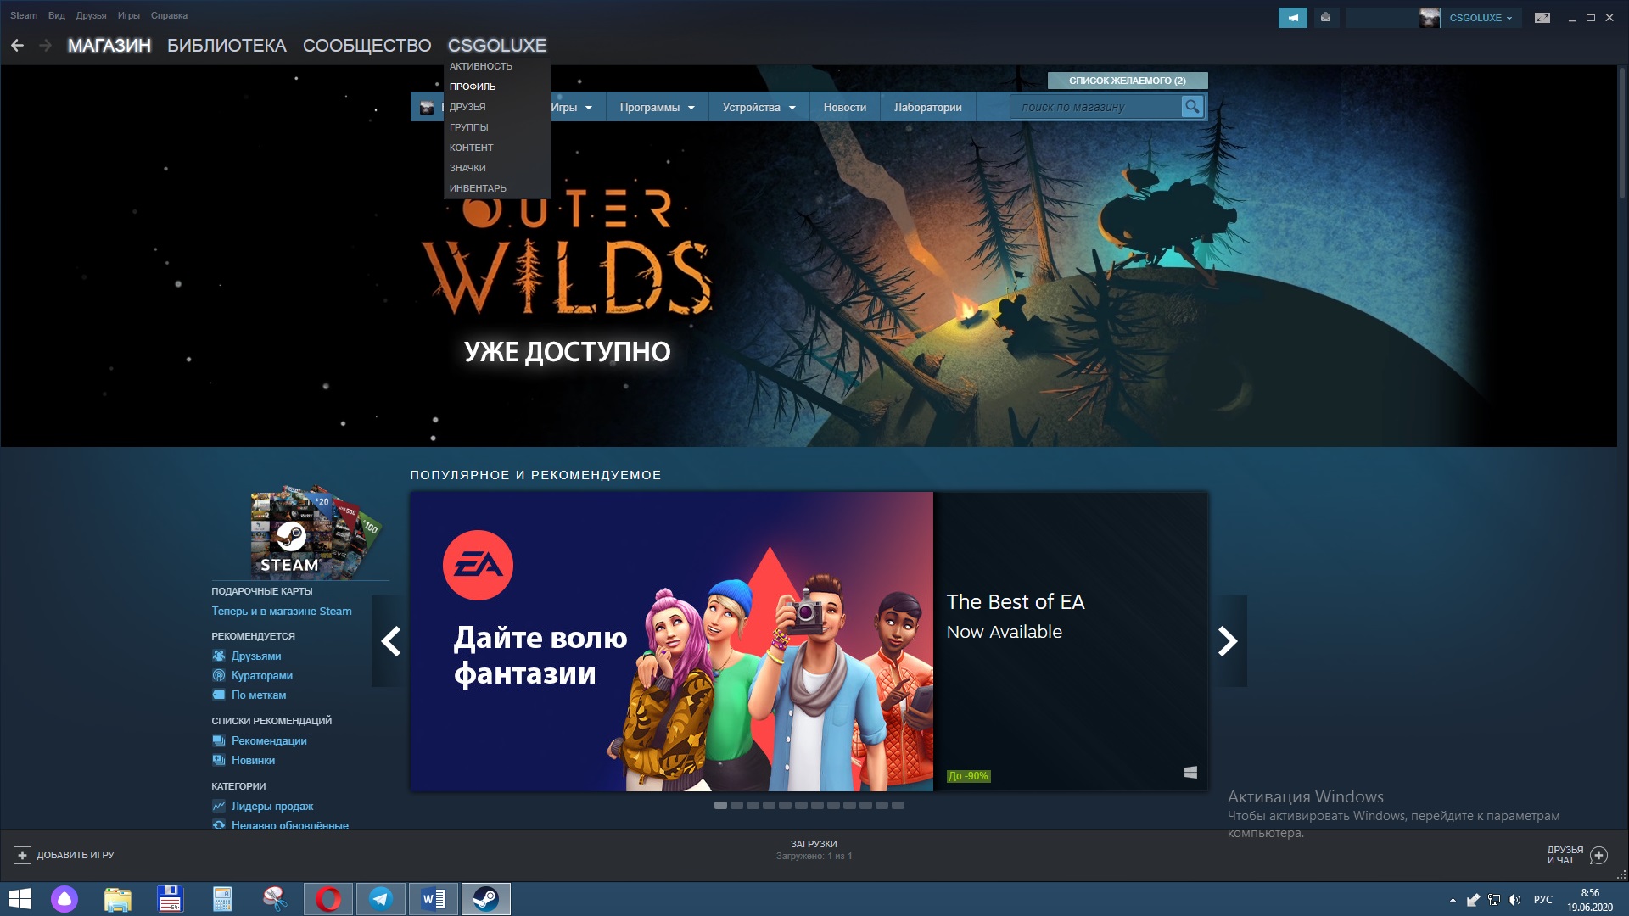Screen dimensions: 1629x916
Task: Click the Теперь и в магазине Steam link
Action: (282, 611)
